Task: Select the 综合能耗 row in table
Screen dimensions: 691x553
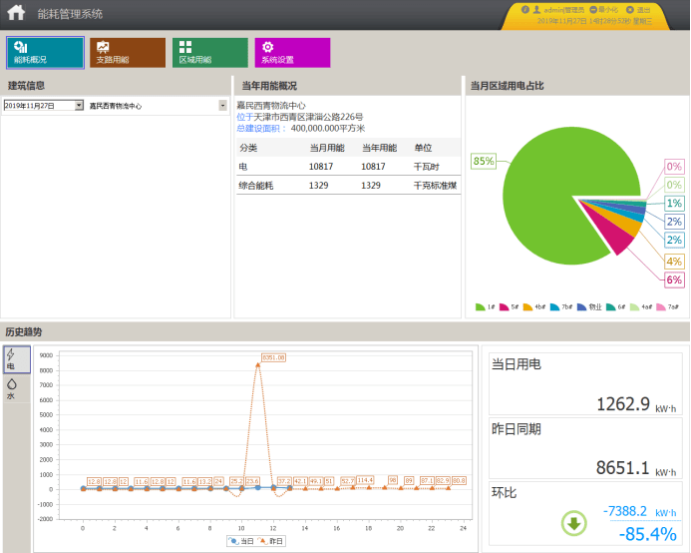Action: pyautogui.click(x=349, y=186)
